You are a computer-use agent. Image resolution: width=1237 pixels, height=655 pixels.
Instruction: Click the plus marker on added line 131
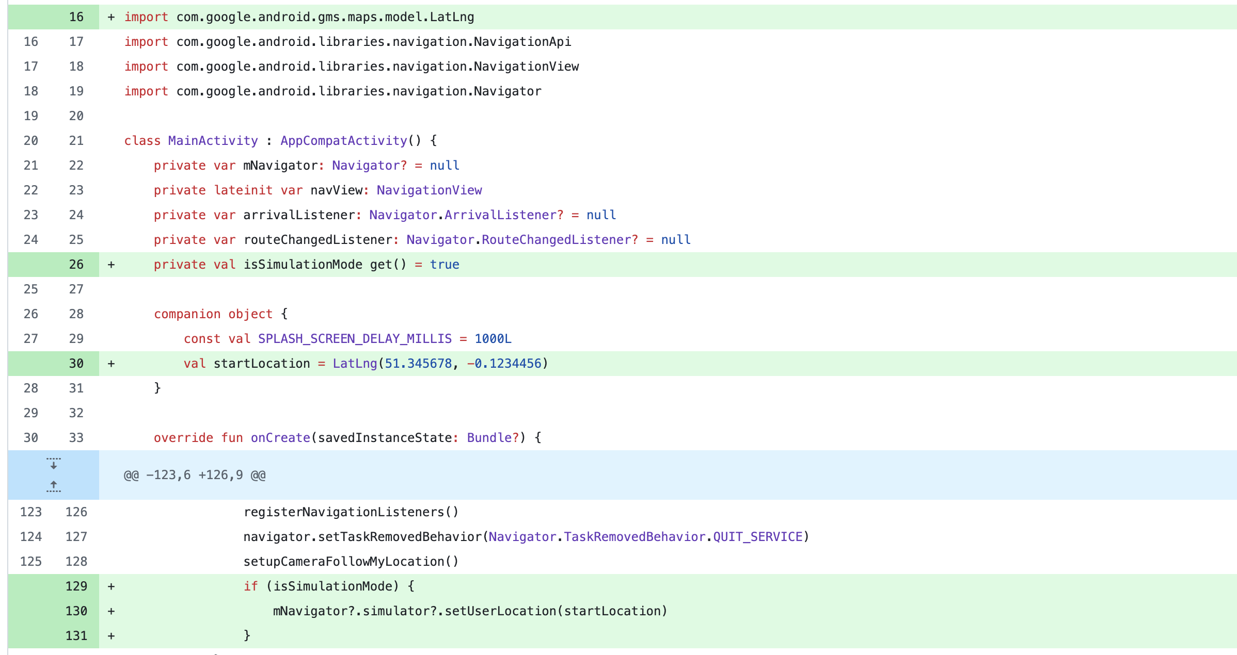click(111, 636)
